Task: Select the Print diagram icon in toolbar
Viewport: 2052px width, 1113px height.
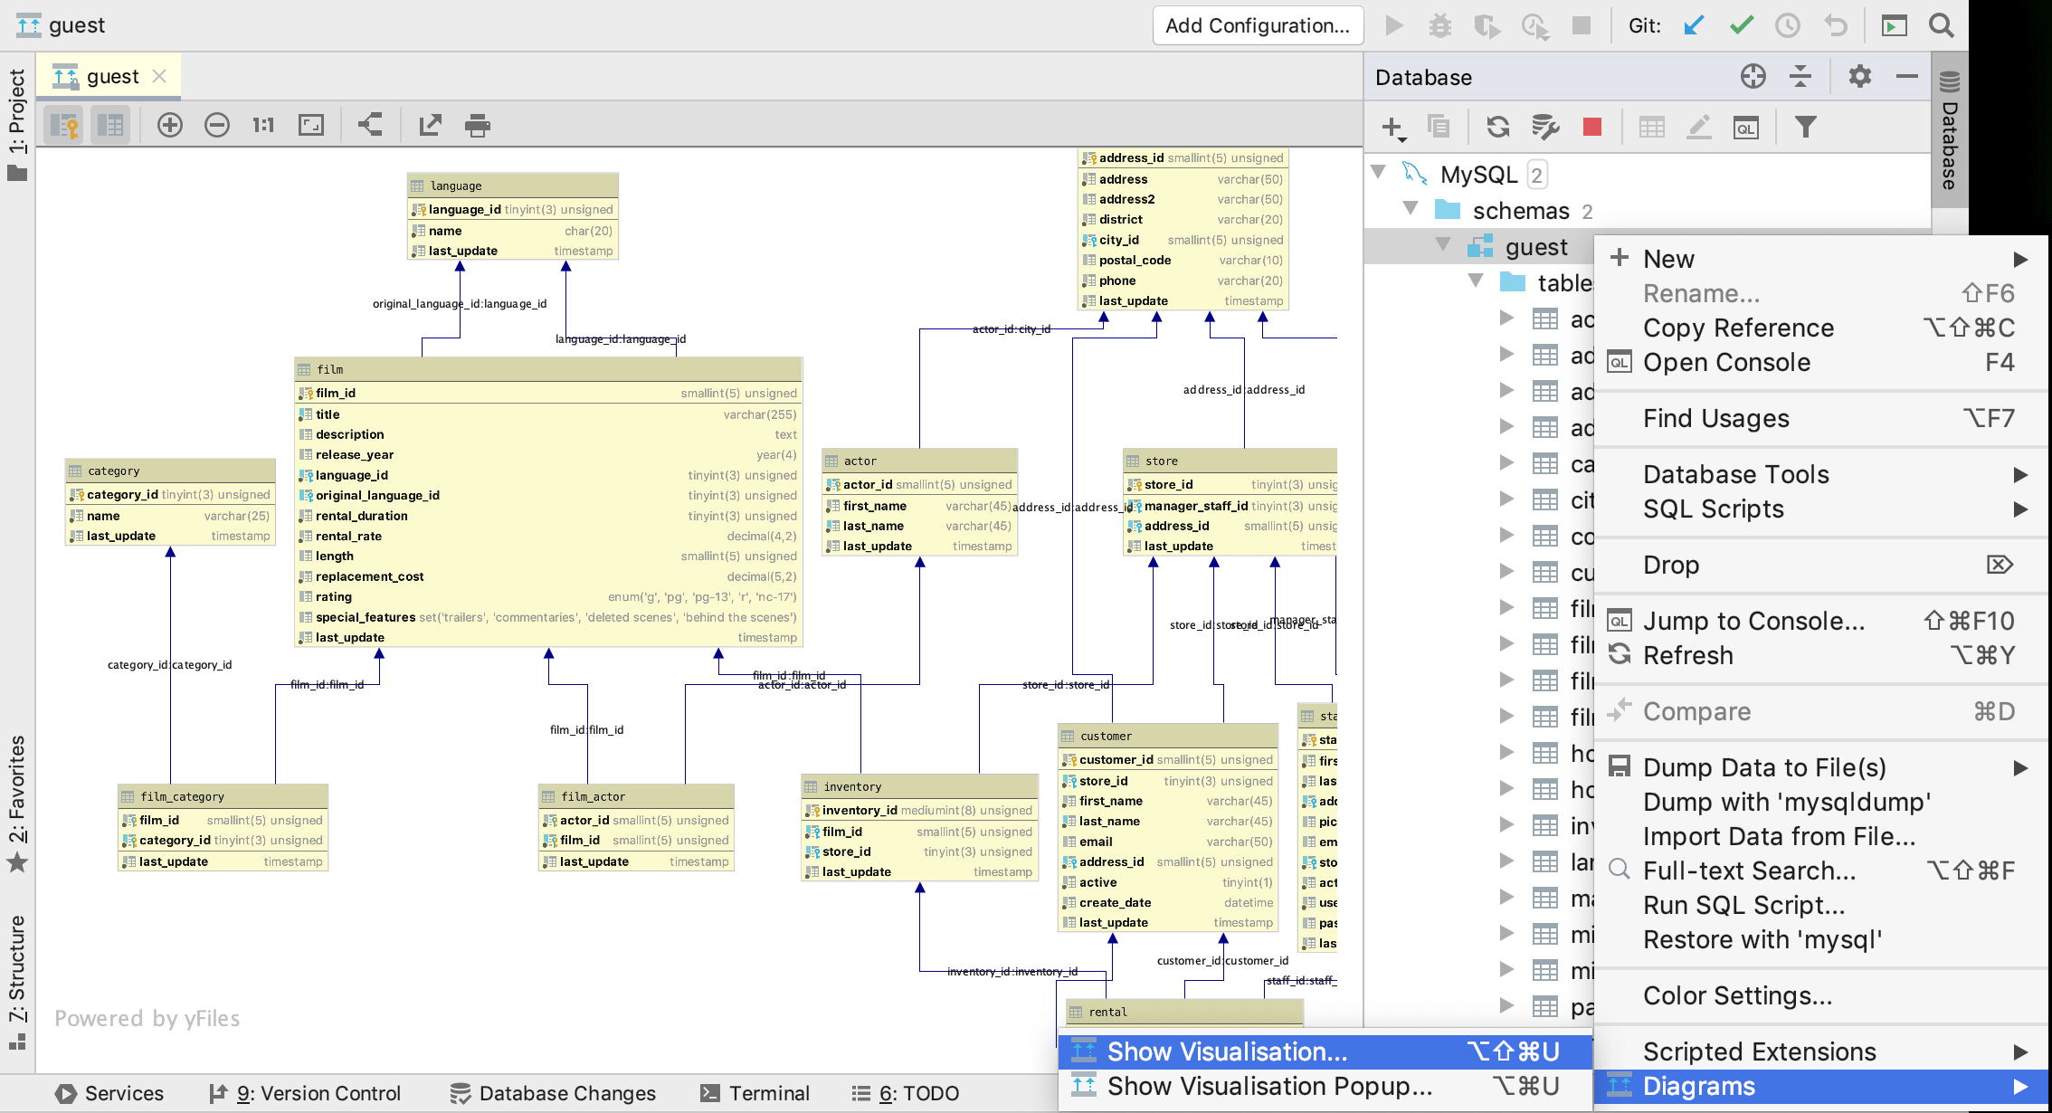Action: [477, 126]
